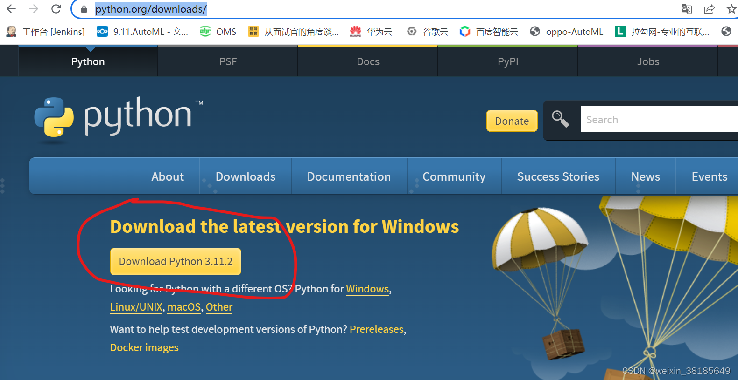Image resolution: width=738 pixels, height=380 pixels.
Task: Open the 华为云 bookmark
Action: pyautogui.click(x=372, y=32)
